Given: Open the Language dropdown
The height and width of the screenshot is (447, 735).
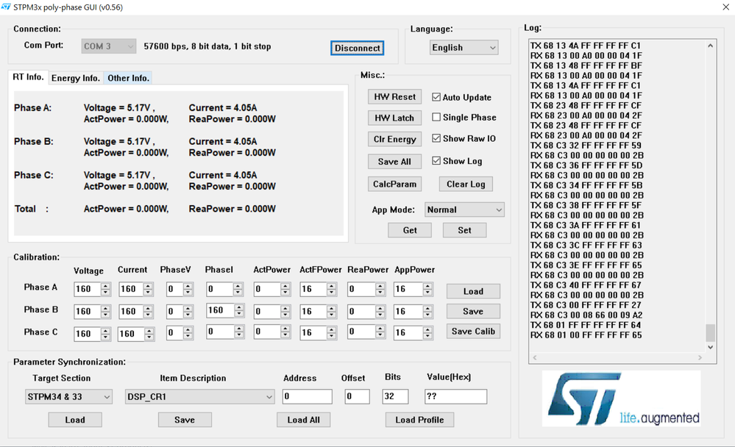Looking at the screenshot, I should click(464, 47).
